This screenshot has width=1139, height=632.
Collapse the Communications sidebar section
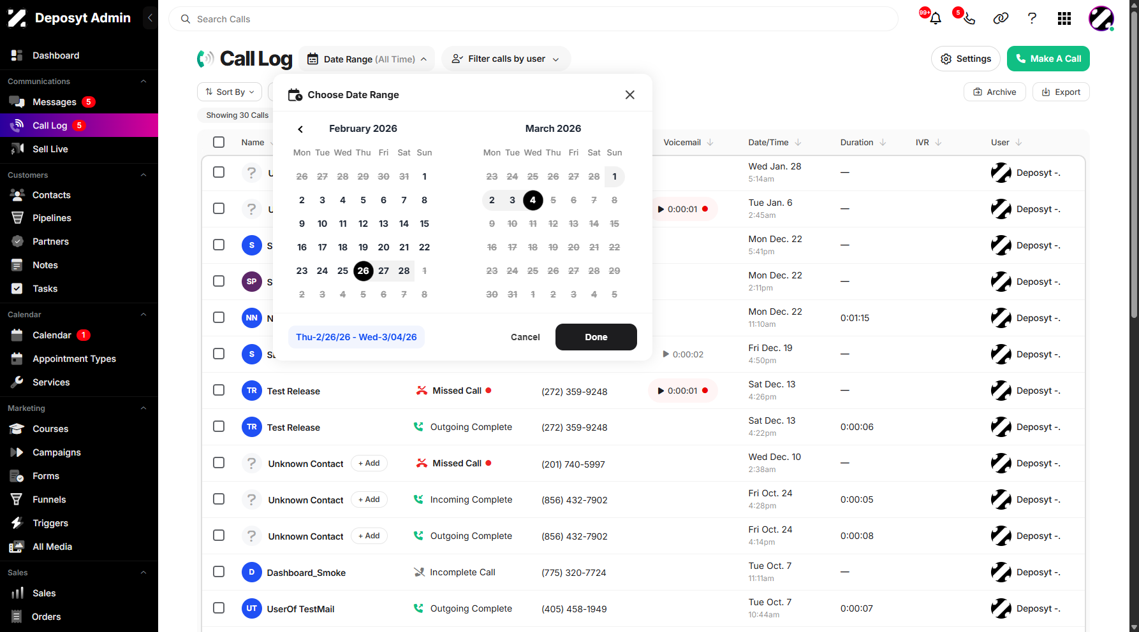coord(143,82)
